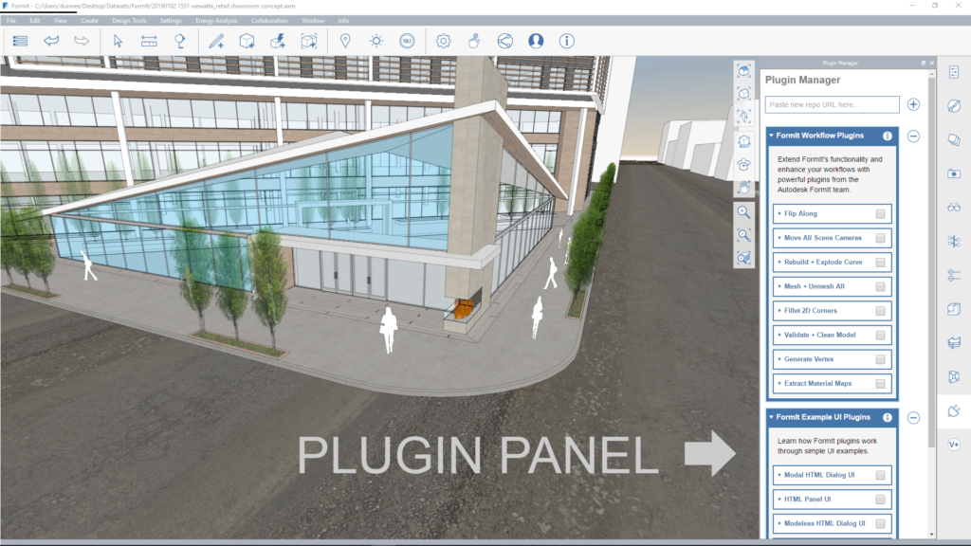Click the Redo arrow in the toolbar

(x=82, y=41)
